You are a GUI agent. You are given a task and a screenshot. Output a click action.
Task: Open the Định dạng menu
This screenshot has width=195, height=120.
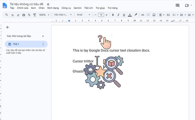click(x=53, y=8)
